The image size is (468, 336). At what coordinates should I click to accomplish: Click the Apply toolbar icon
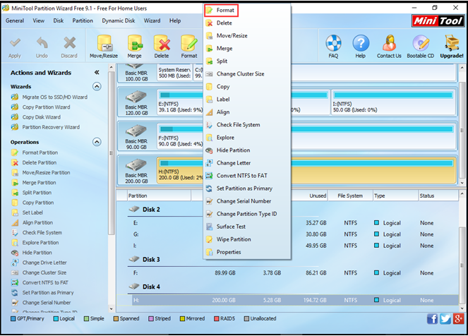[x=15, y=47]
